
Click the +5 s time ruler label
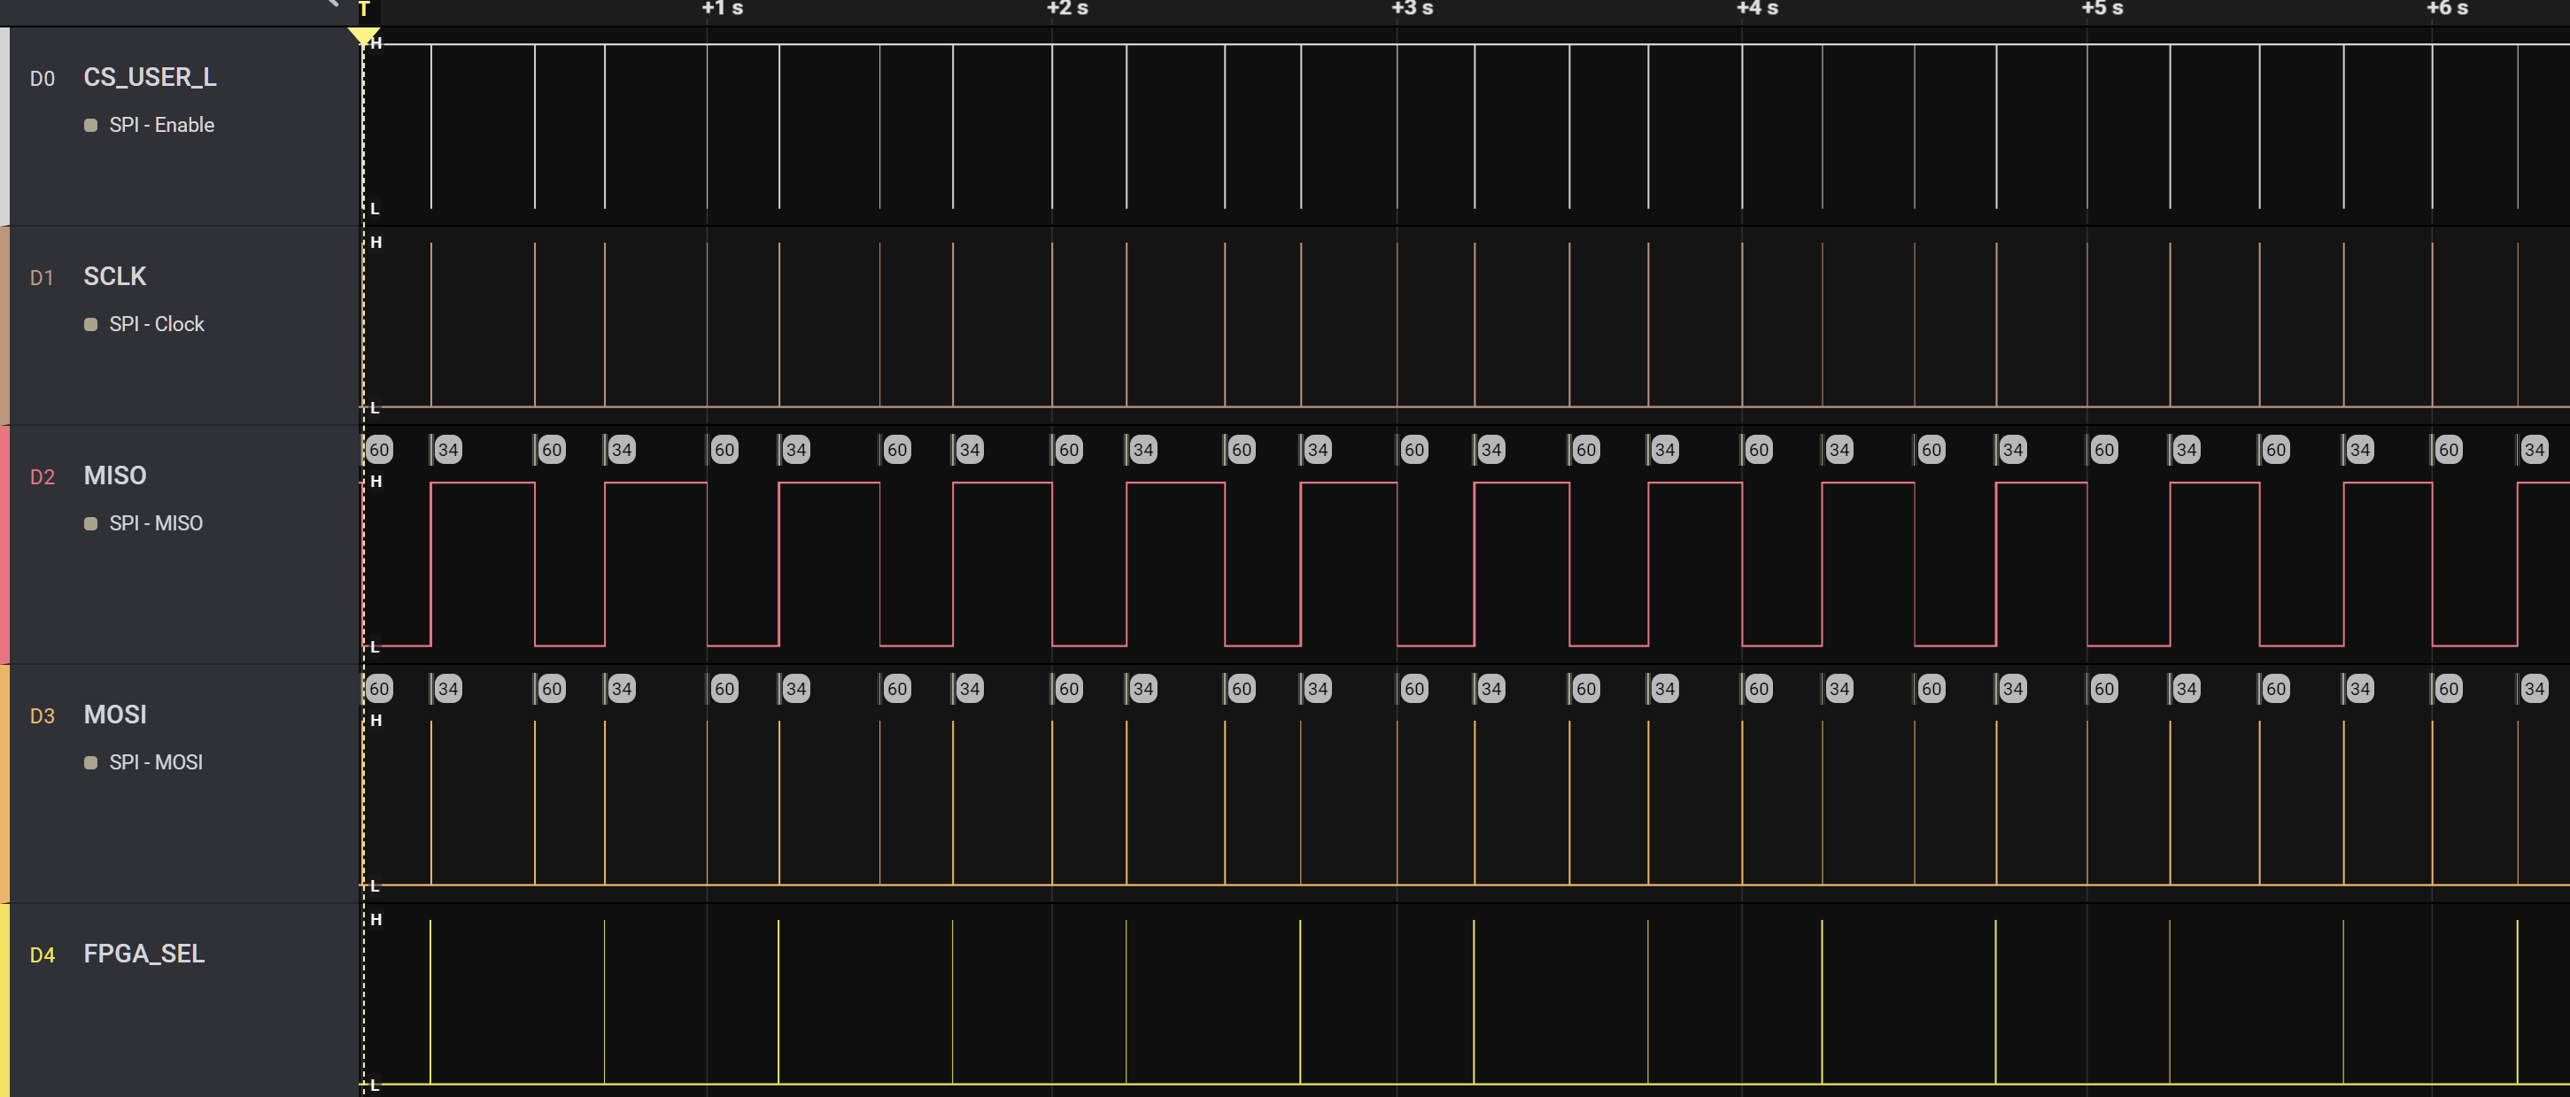2103,9
